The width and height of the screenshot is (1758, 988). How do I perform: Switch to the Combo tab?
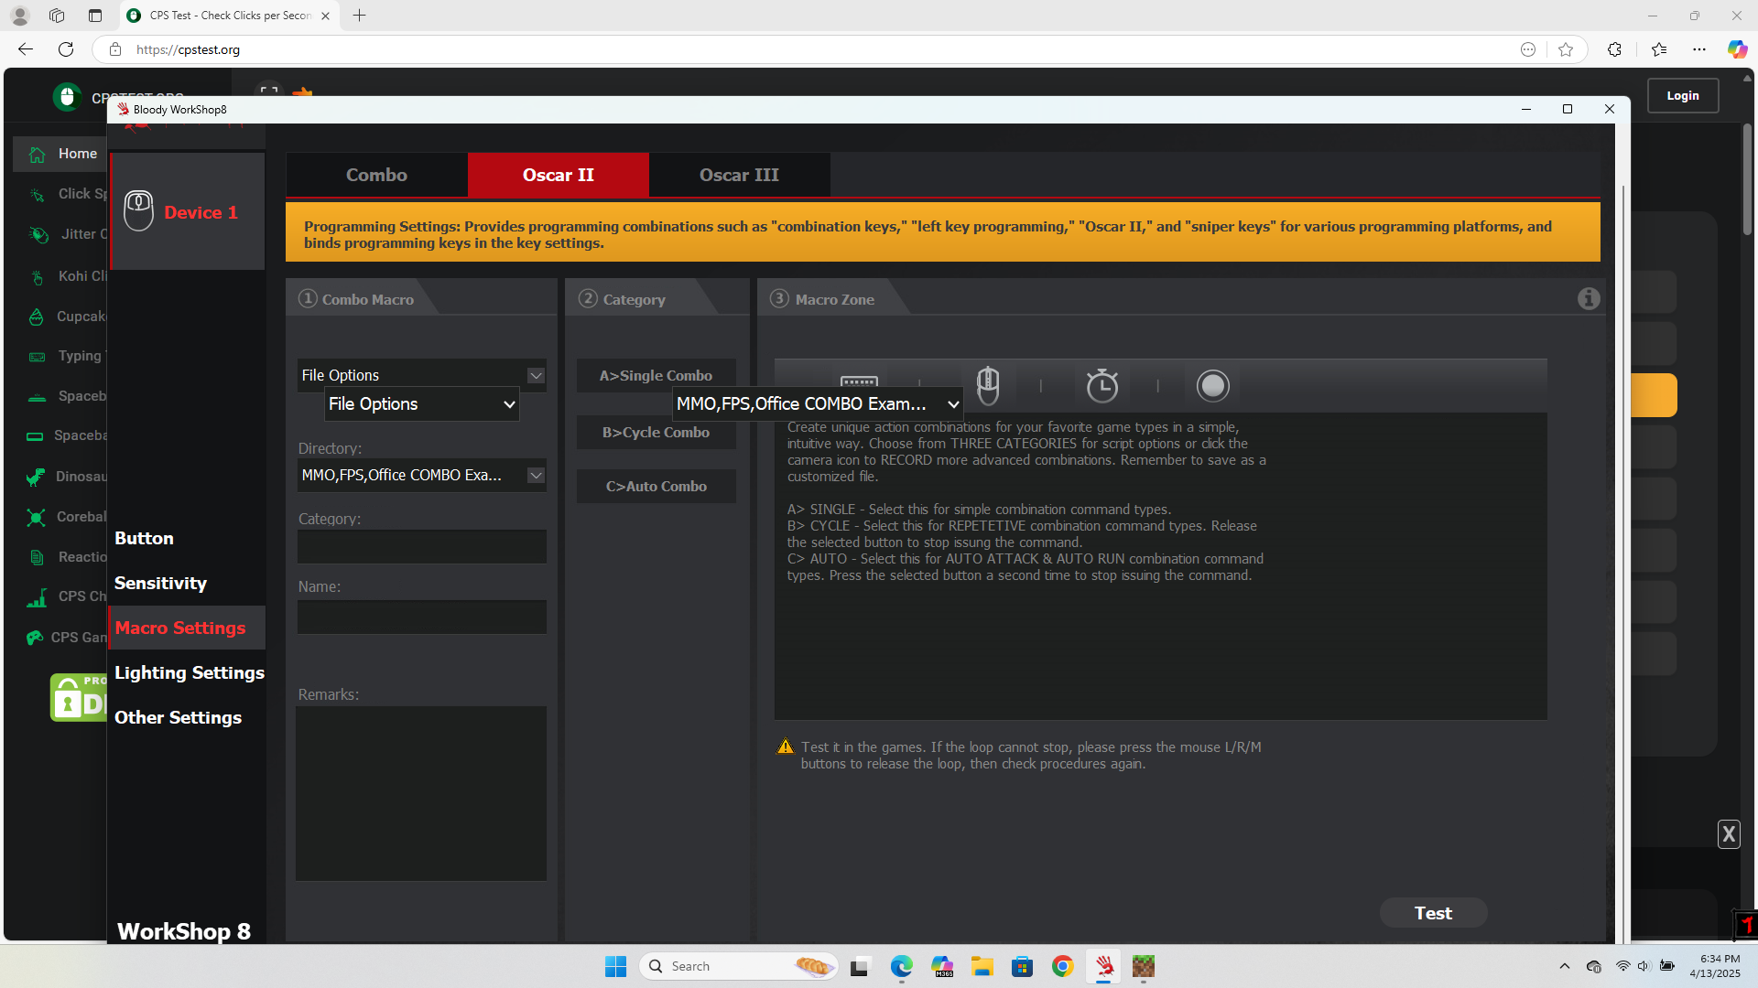pyautogui.click(x=376, y=175)
